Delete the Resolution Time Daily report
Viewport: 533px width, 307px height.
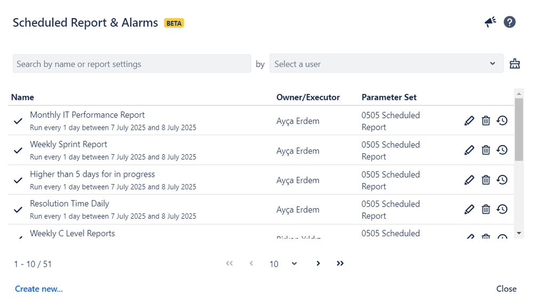(x=486, y=209)
